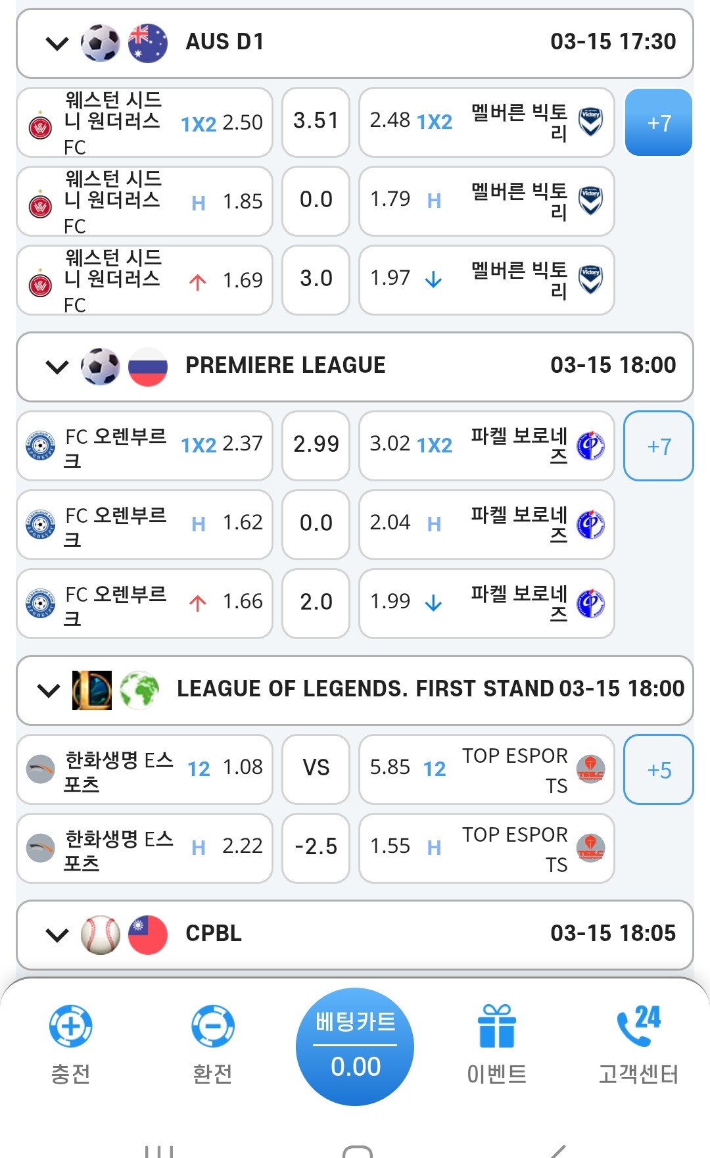This screenshot has height=1158, width=710.
Task: Click the League of Legends game icon
Action: 92,690
